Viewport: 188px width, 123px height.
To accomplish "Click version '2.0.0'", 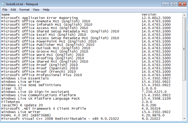I will click(x=147, y=102).
